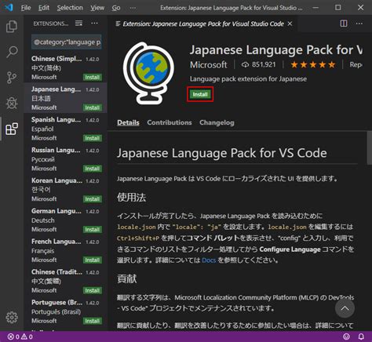
Task: Install German language pack in list
Action: 93,230
